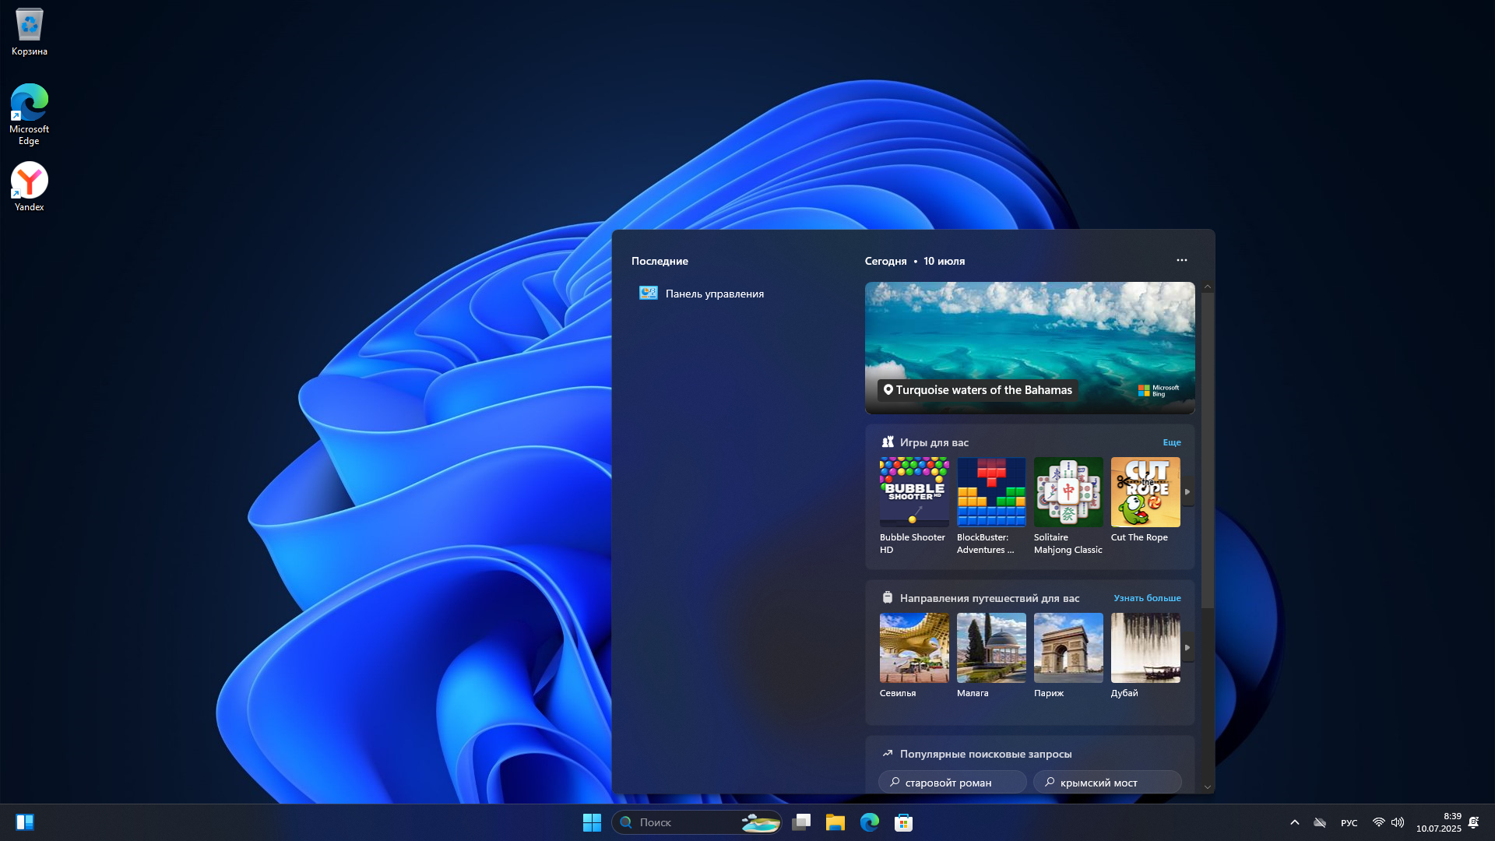Open the Widgets button in the taskbar corner
1495x841 pixels.
25,822
